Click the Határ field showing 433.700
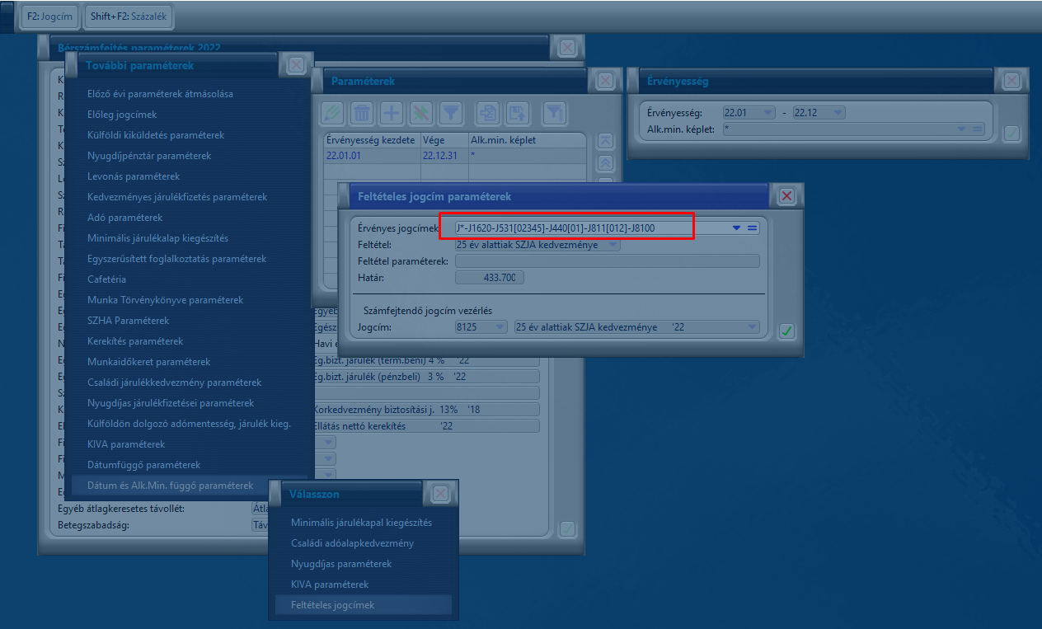The image size is (1042, 629). [490, 278]
